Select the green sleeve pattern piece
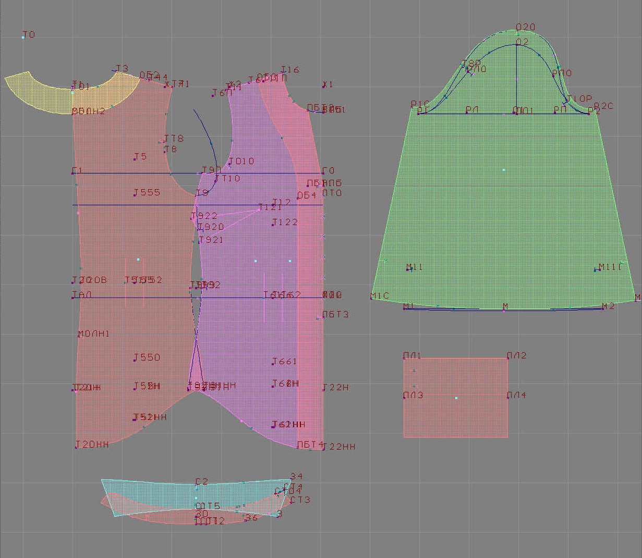642x558 pixels. (503, 208)
